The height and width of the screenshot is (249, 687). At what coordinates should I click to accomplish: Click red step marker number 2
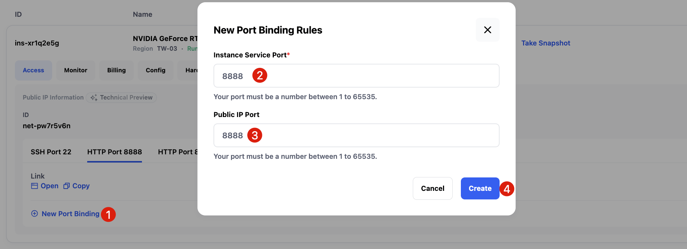tap(260, 75)
